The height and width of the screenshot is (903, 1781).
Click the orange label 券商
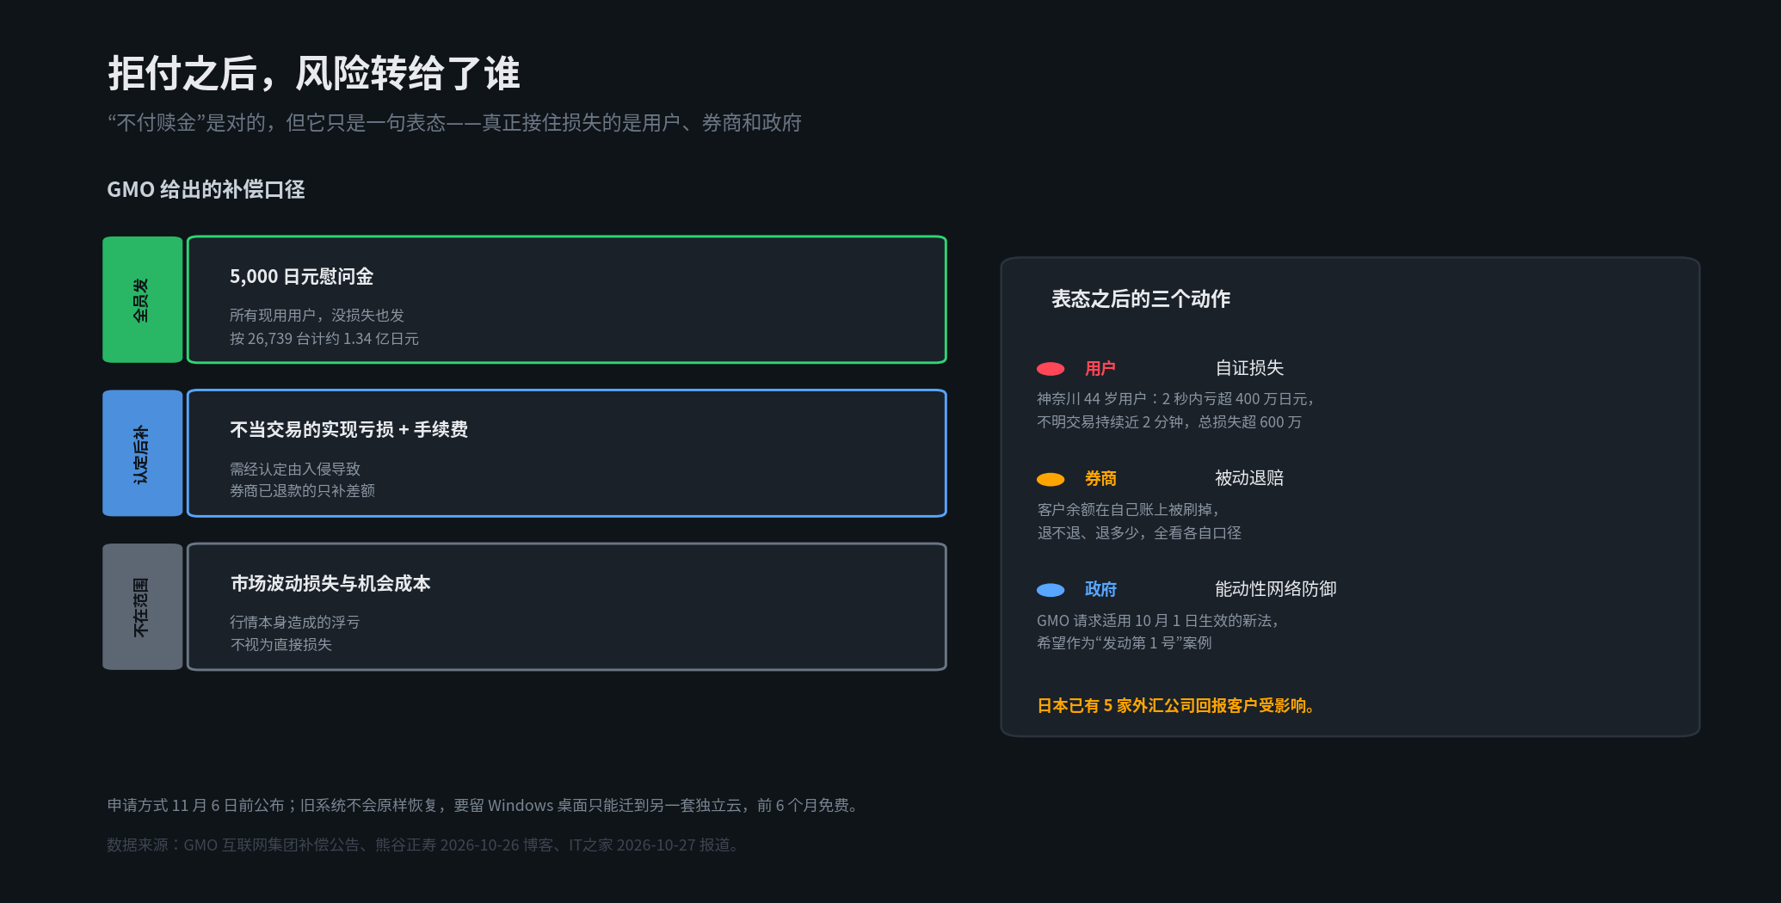[x=1100, y=479]
